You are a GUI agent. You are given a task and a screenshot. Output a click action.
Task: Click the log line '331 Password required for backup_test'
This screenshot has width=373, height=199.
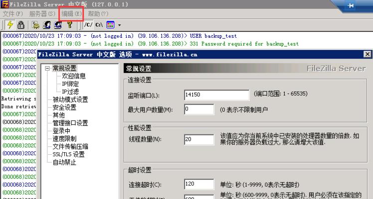[150, 44]
